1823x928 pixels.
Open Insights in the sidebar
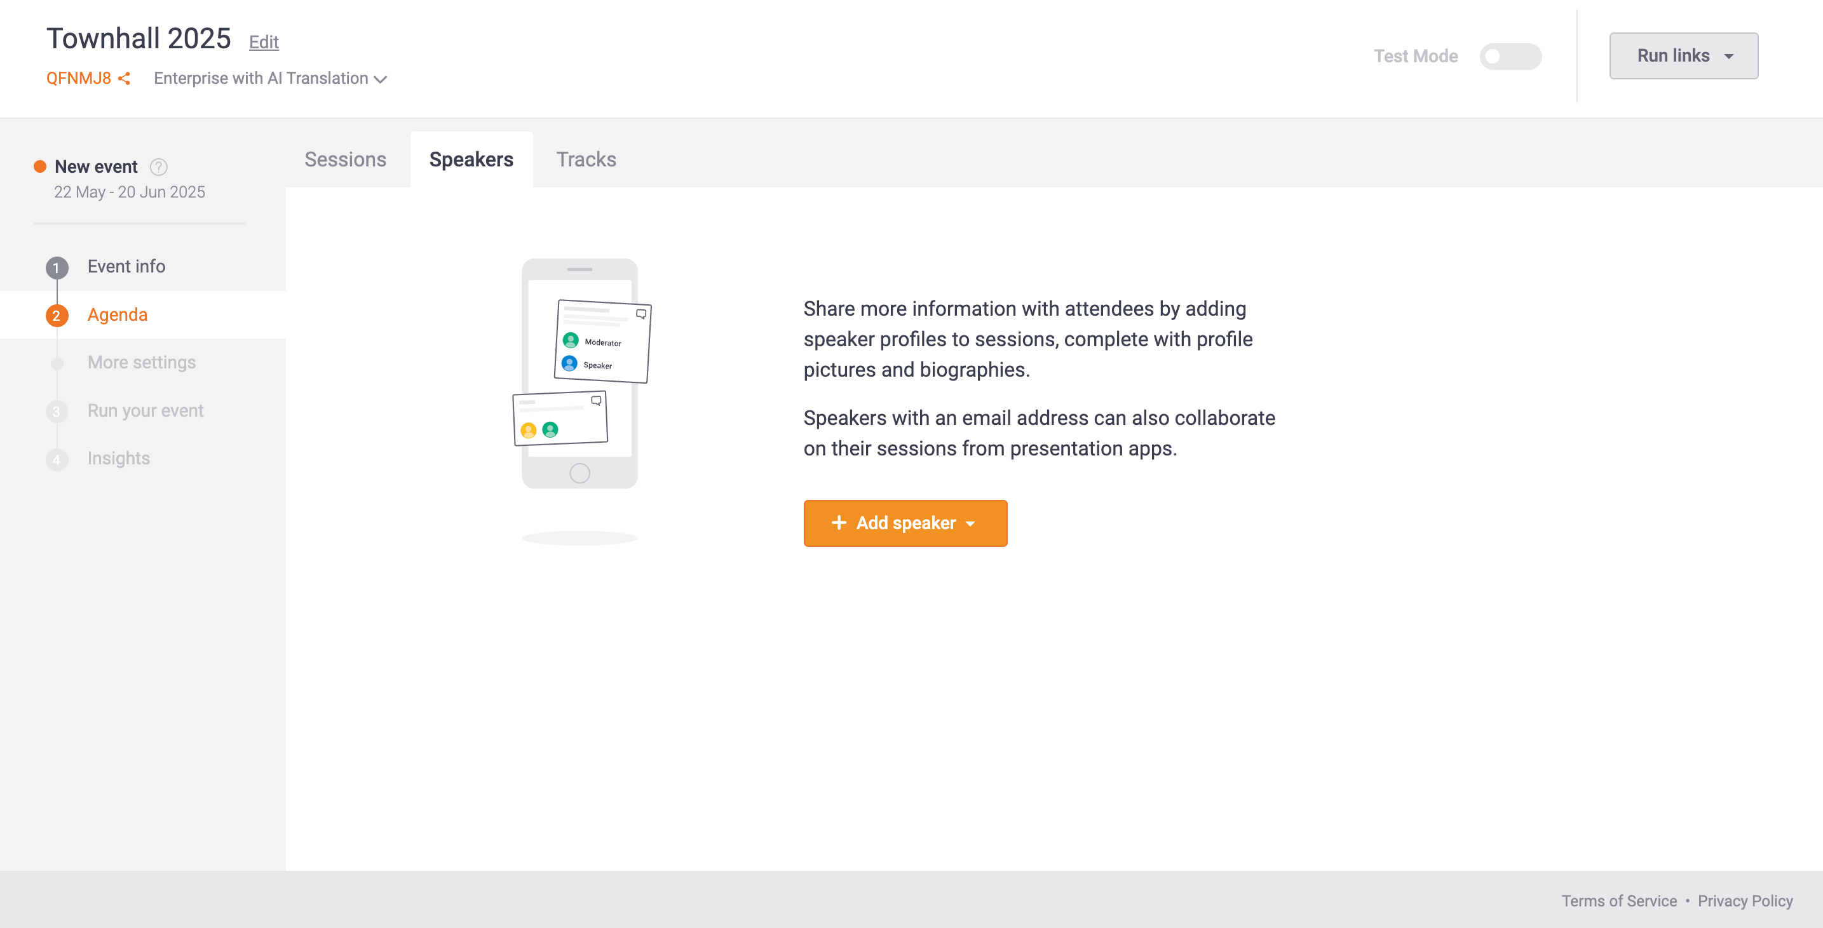tap(119, 459)
